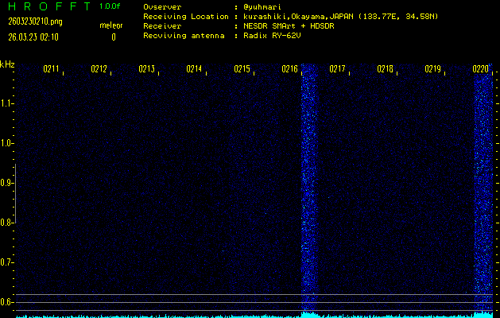500x318 pixels.
Task: Click the Receiving Location label
Action: point(186,17)
